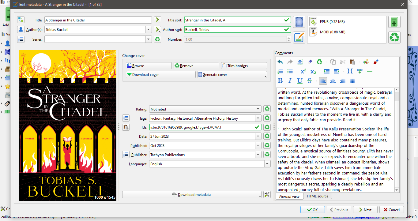Paste identifier into the Ids field
This screenshot has width=418, height=221.
(x=126, y=127)
